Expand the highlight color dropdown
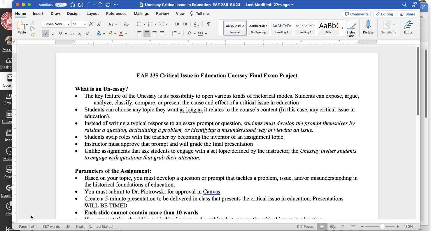This screenshot has height=231, width=431. pos(115,33)
